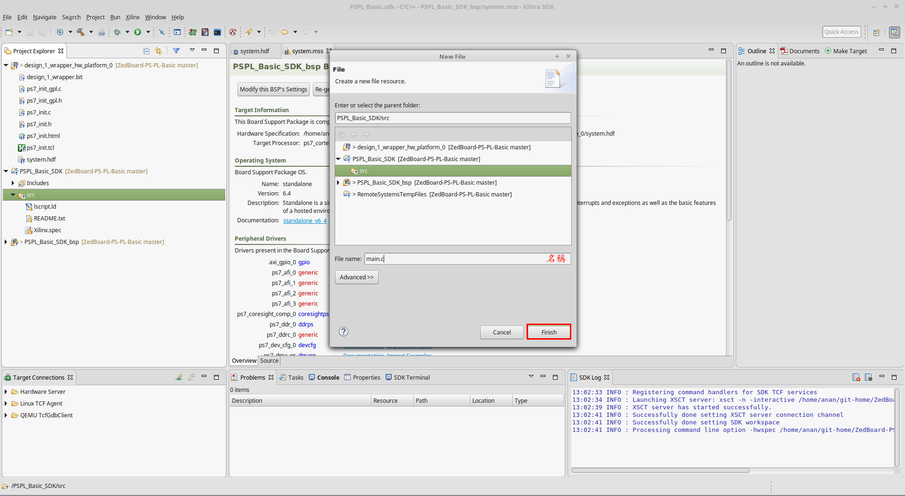
Task: Expand the Includes node
Action: [x=13, y=183]
